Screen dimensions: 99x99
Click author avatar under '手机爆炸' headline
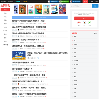pos(18,36)
